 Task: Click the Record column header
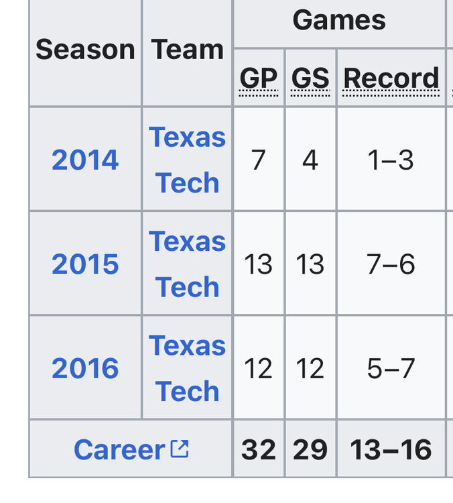391,79
